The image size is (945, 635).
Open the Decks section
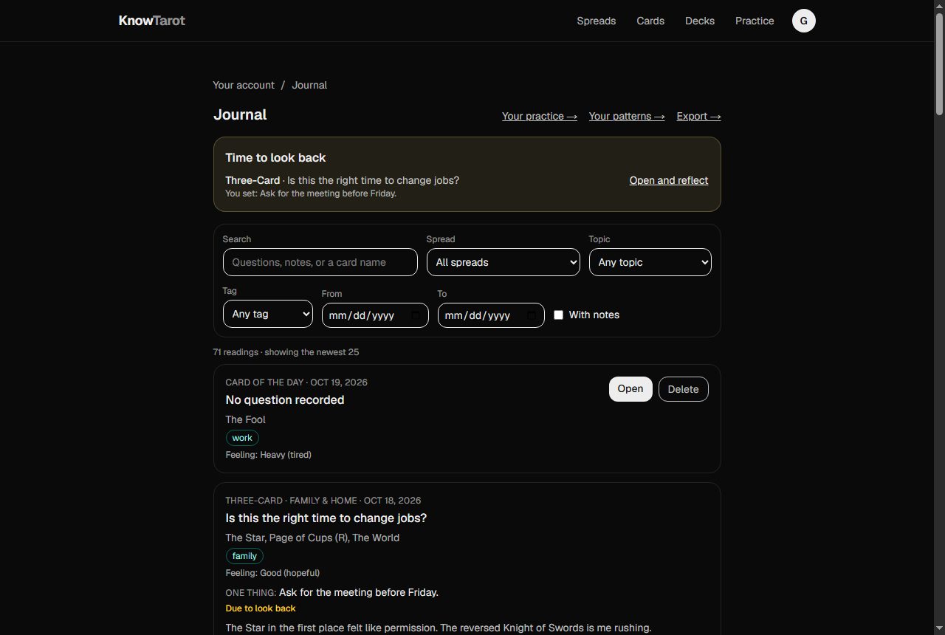[700, 21]
